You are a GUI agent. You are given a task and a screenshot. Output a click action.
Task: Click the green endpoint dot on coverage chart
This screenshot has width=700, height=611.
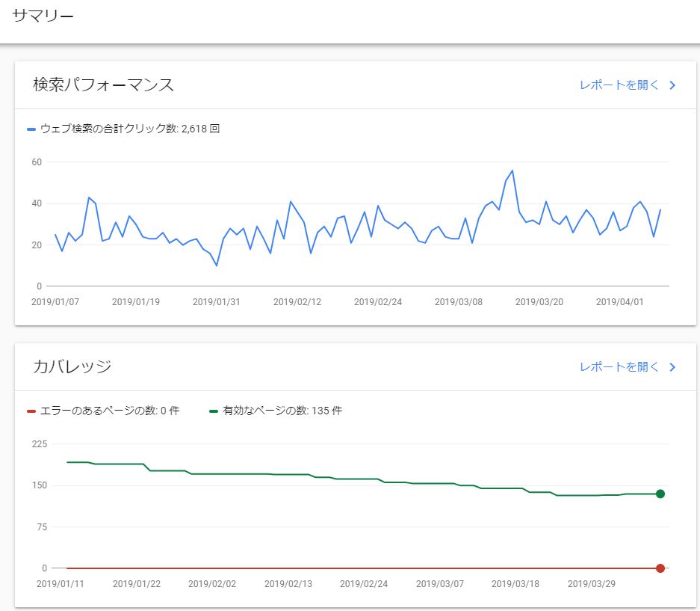(660, 494)
